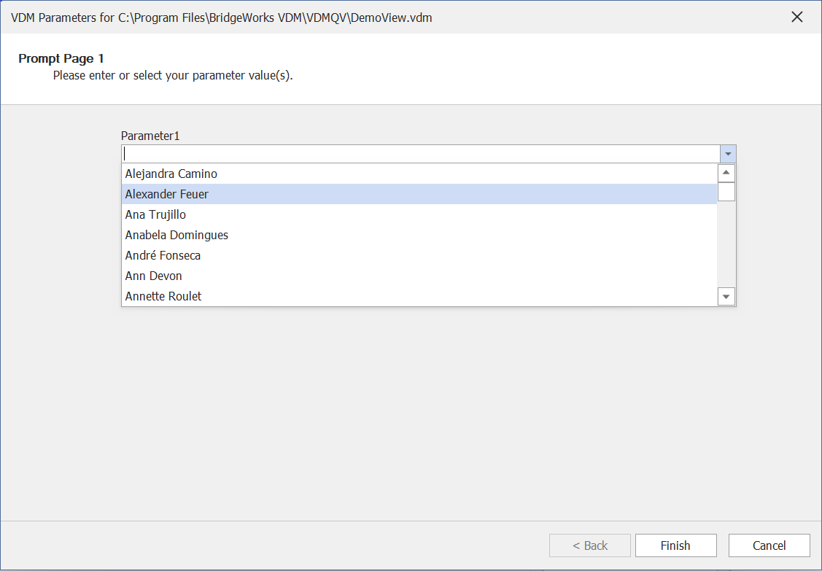This screenshot has height=571, width=822.
Task: Click into the Parameter1 text field
Action: coord(421,154)
